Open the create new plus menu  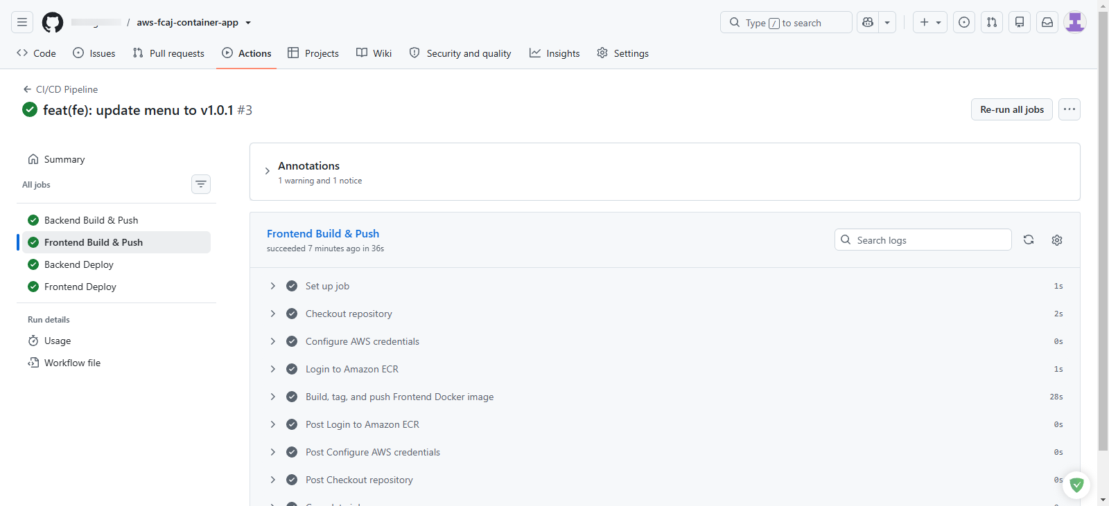930,22
